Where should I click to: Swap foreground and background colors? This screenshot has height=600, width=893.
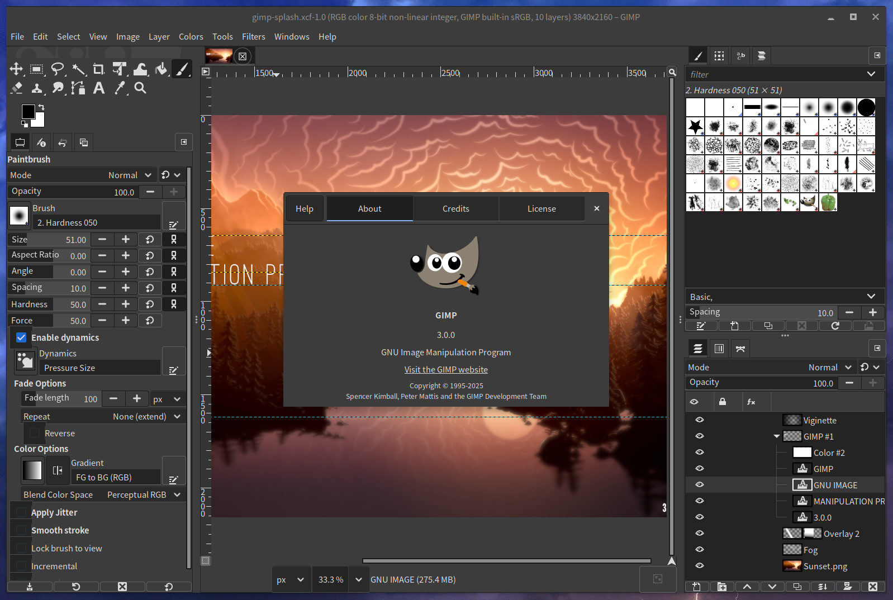tap(41, 107)
